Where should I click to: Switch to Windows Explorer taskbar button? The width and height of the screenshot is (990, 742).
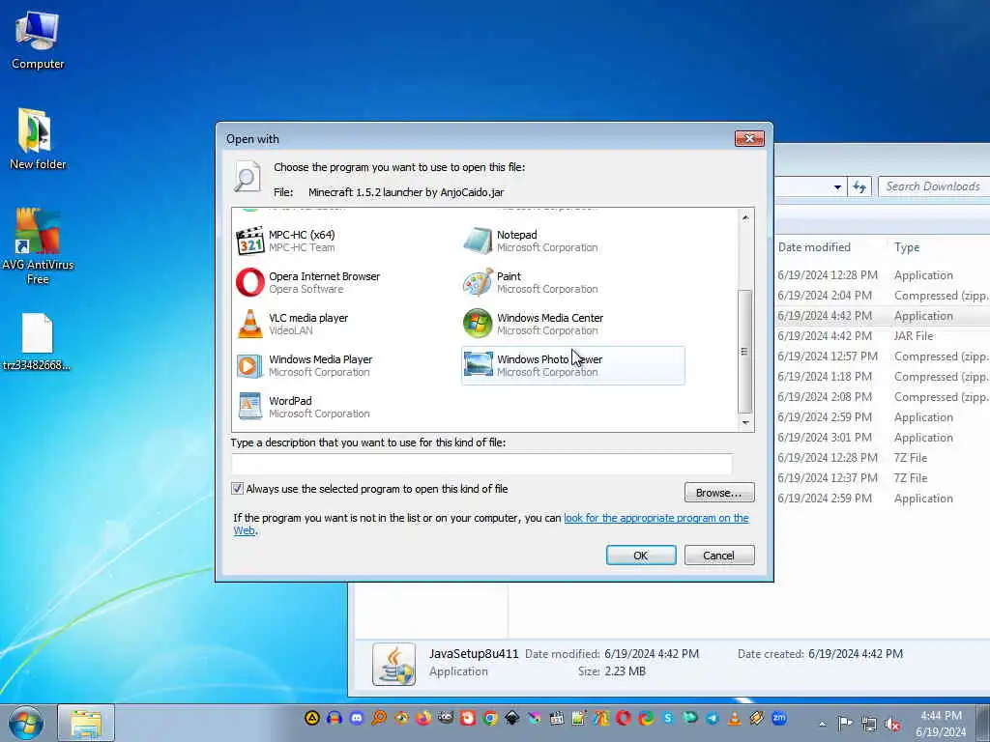(86, 723)
